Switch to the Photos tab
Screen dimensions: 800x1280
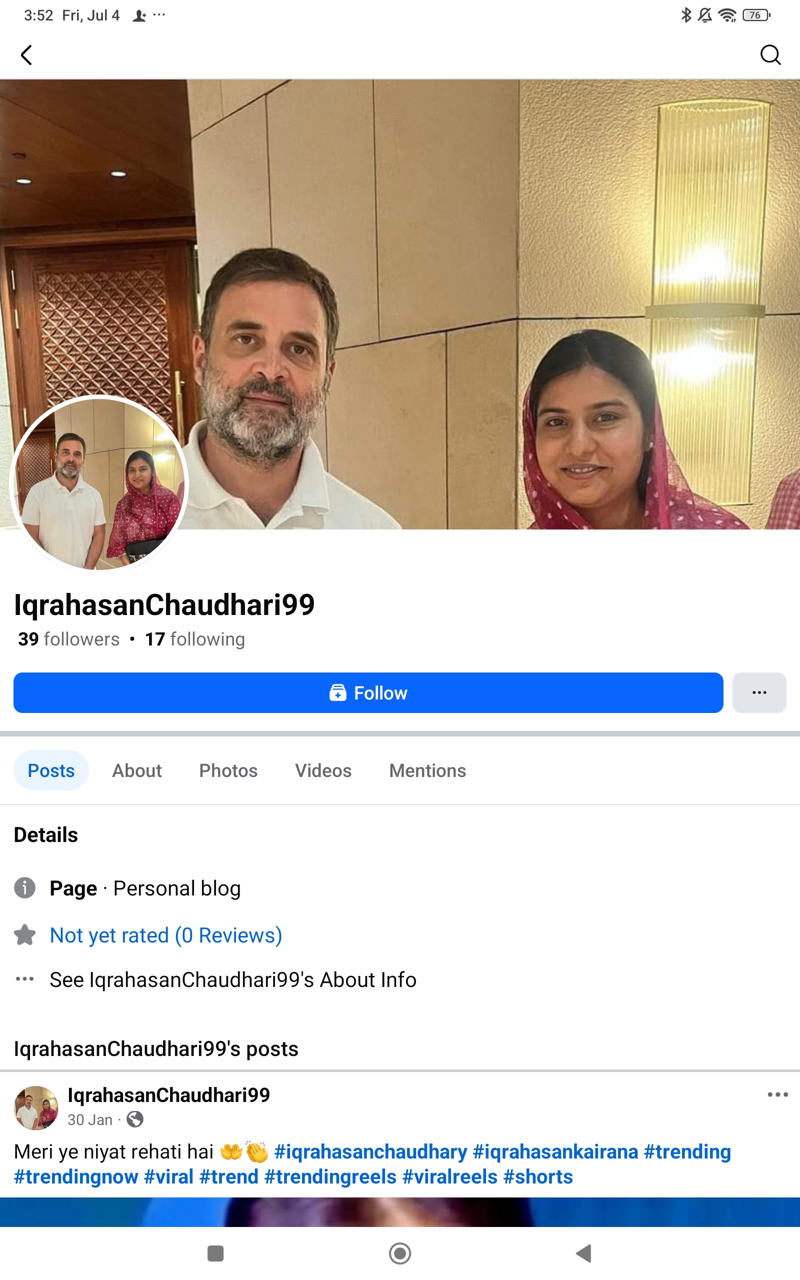(228, 770)
